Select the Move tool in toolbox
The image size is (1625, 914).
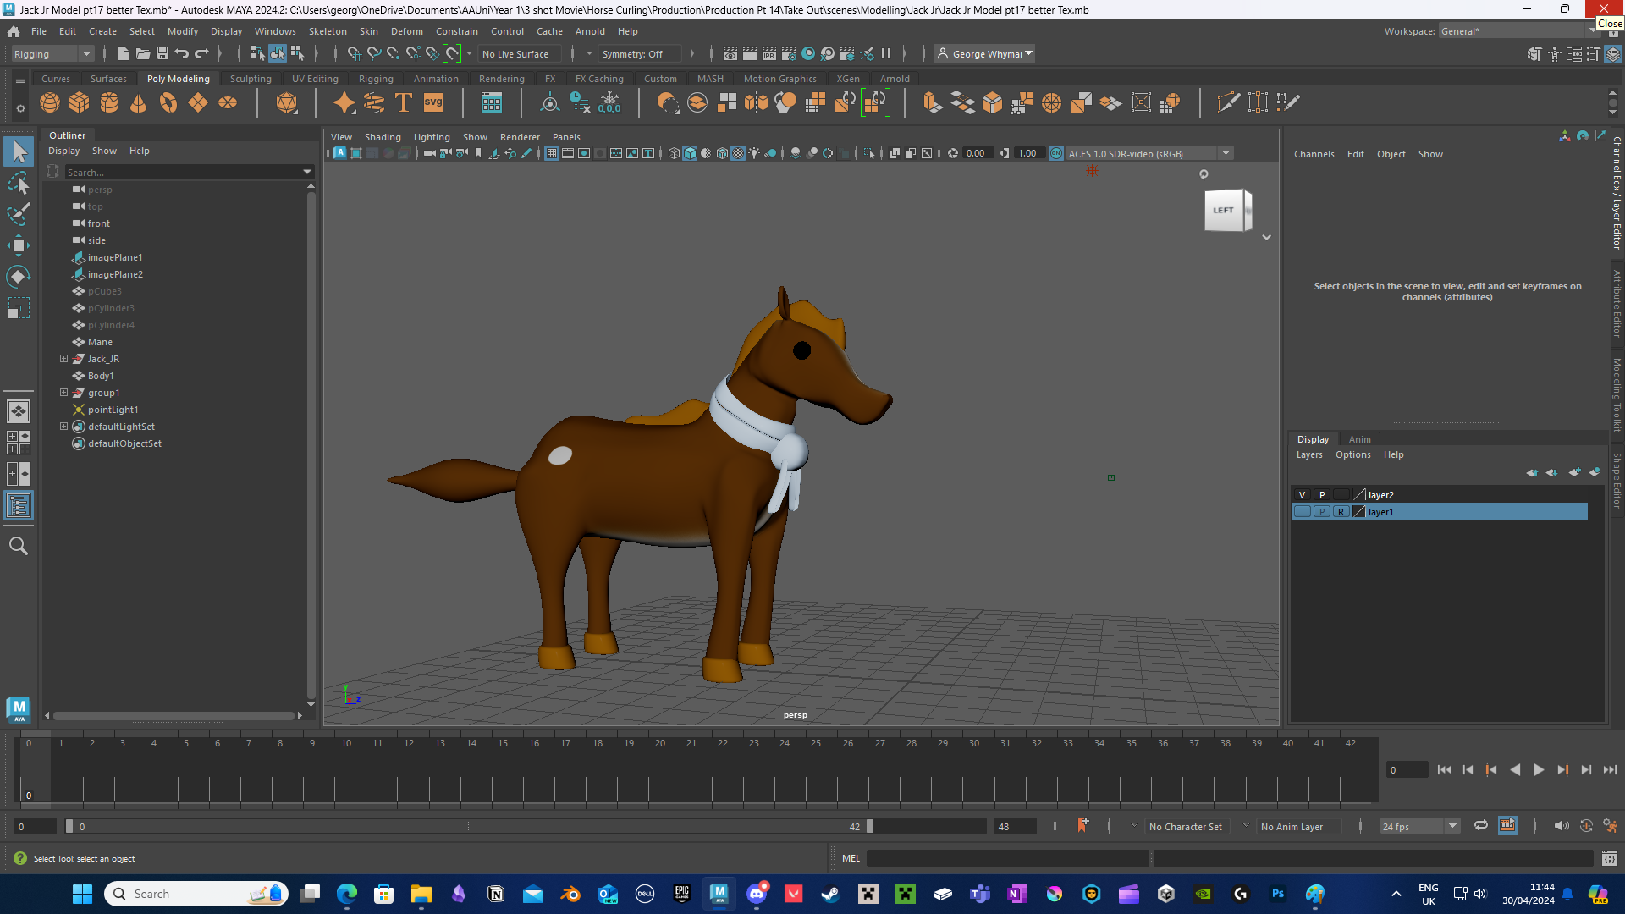click(18, 245)
